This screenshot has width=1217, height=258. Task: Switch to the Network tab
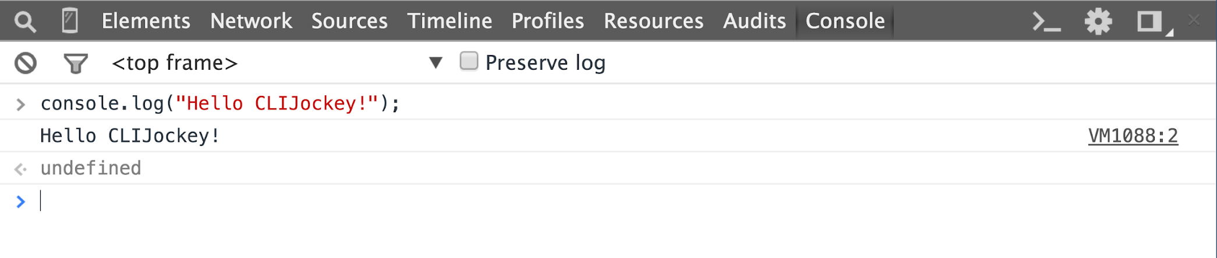click(x=251, y=21)
